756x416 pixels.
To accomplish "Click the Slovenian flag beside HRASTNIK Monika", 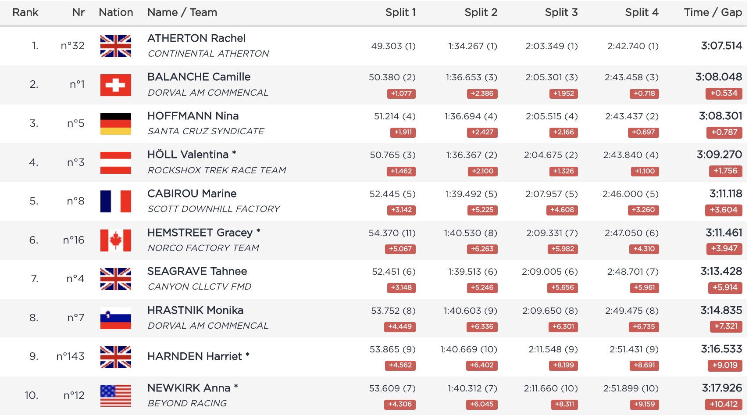I will (115, 318).
